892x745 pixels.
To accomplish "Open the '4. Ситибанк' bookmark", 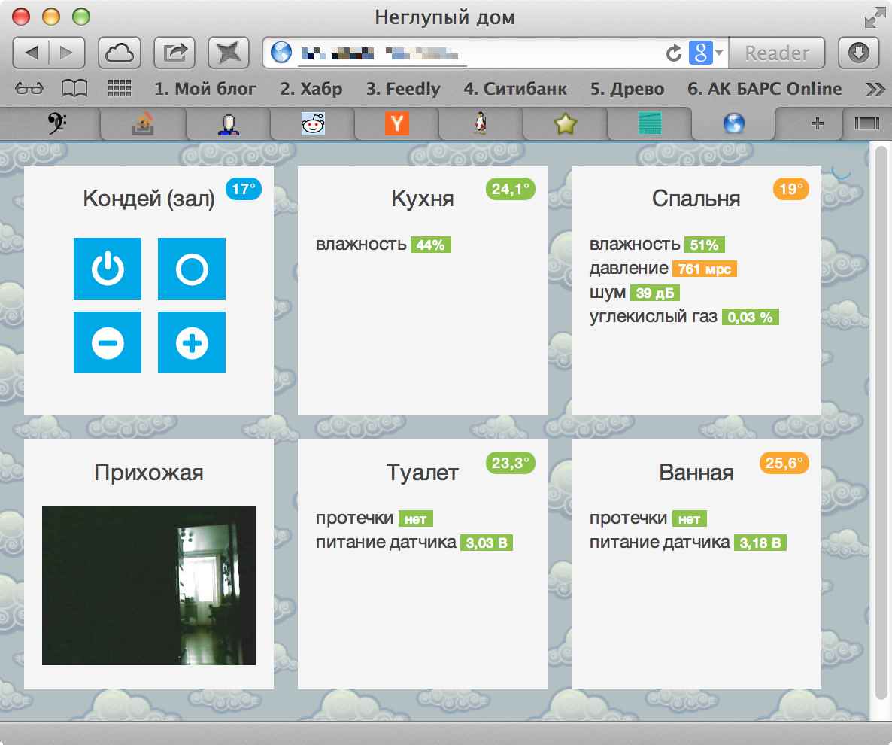I will (515, 89).
